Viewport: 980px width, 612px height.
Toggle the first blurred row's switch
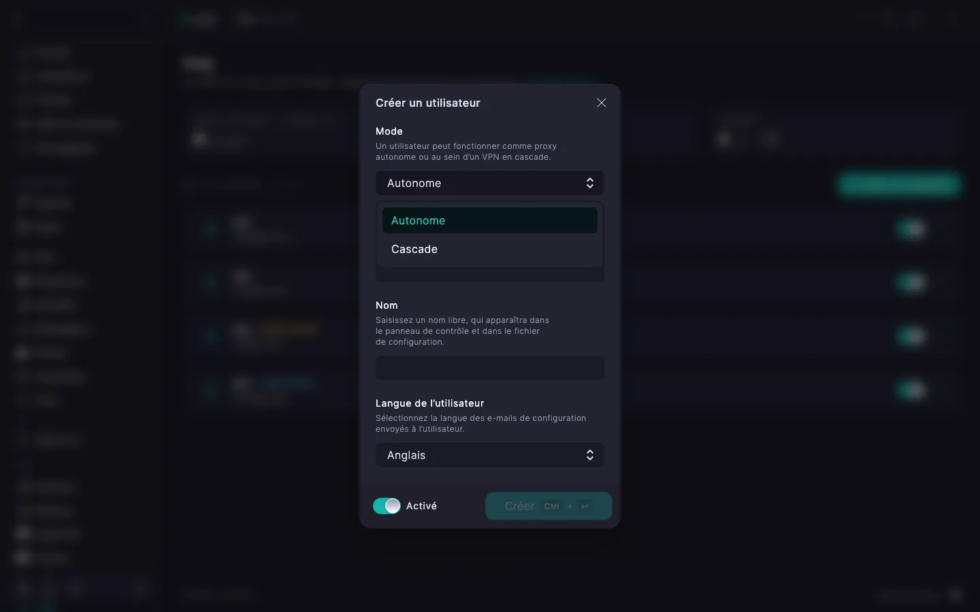911,228
